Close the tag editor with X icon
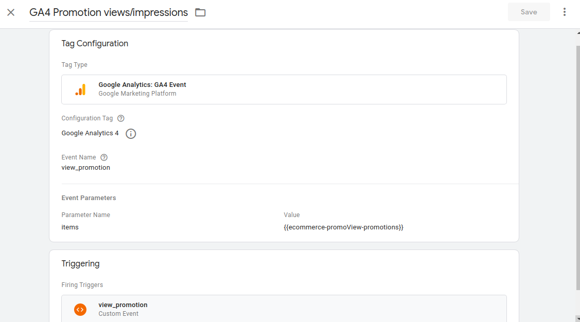The image size is (580, 322). click(11, 12)
